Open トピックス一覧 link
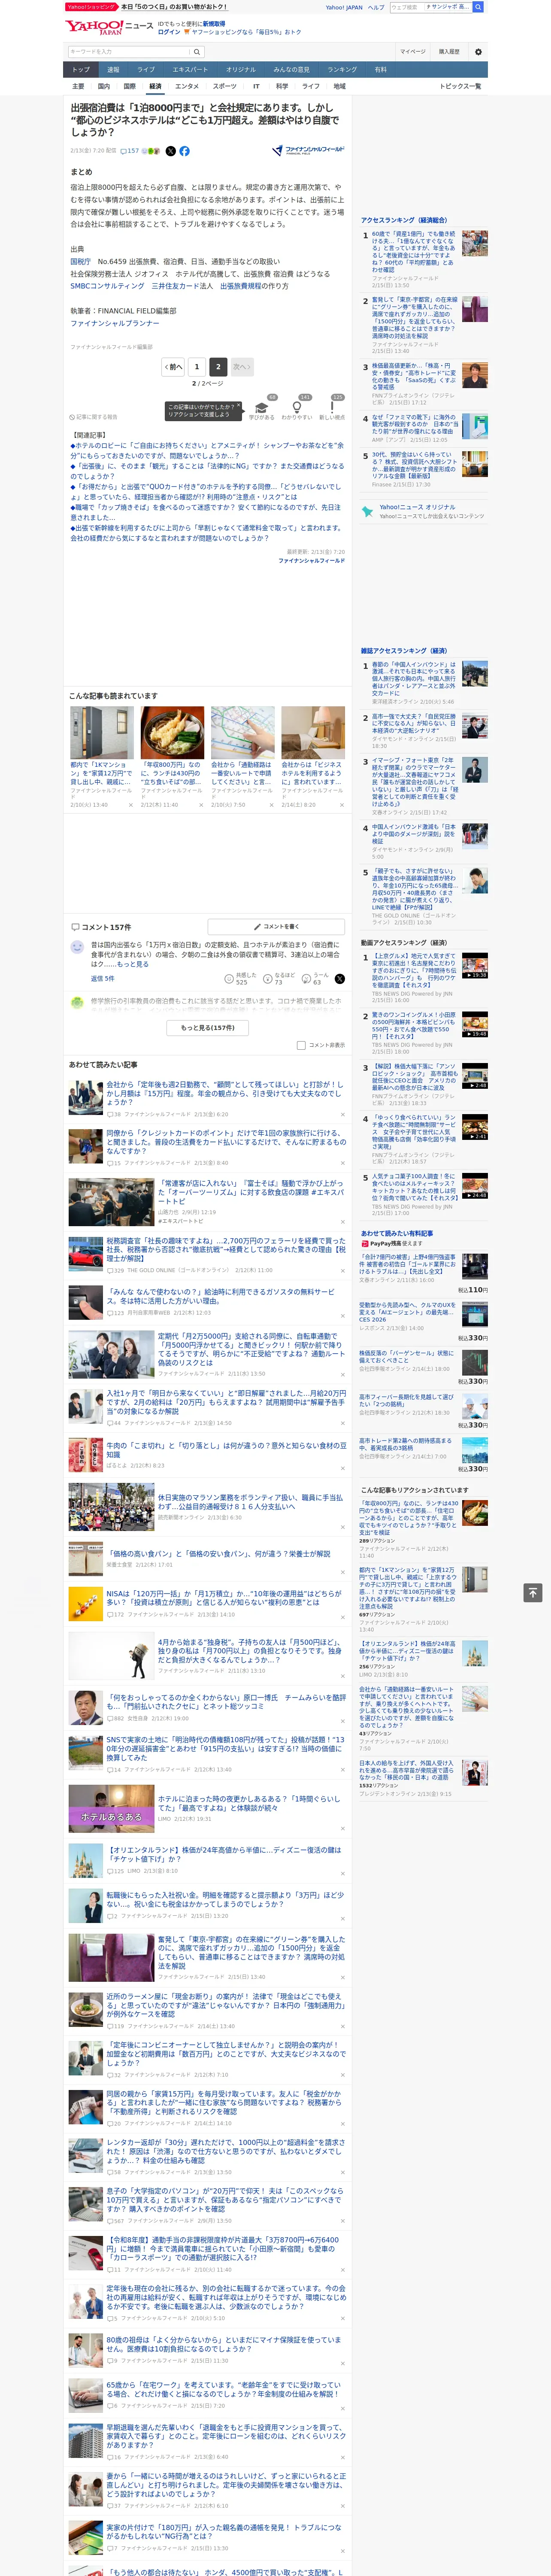The height and width of the screenshot is (2576, 551). [x=460, y=86]
